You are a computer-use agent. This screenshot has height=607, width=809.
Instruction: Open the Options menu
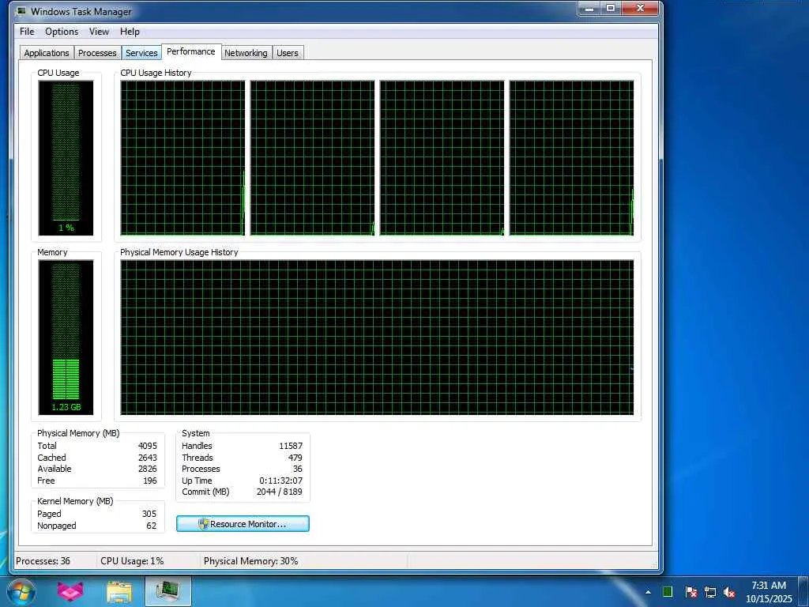point(62,32)
